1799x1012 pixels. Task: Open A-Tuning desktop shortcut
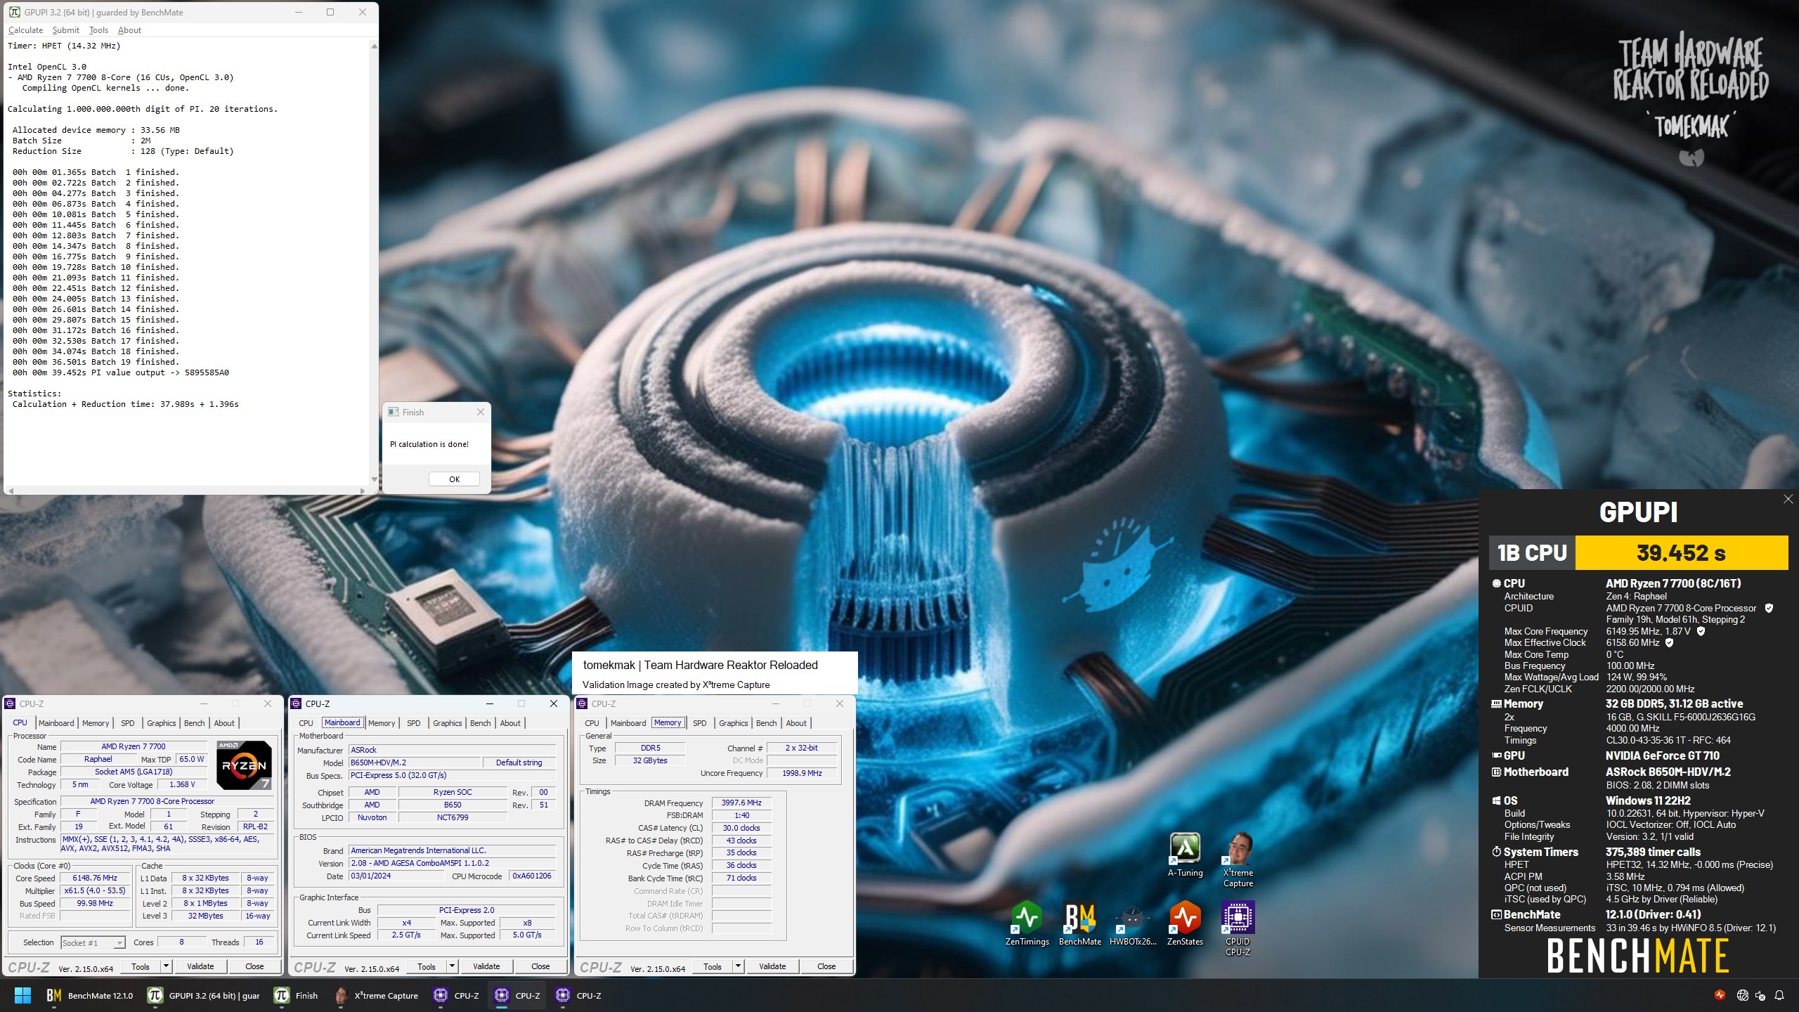[1185, 855]
